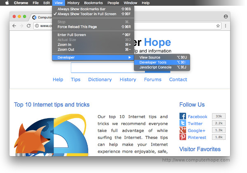Open Top 10 Internet tips and tricks
This screenshot has width=247, height=173.
pos(52,105)
